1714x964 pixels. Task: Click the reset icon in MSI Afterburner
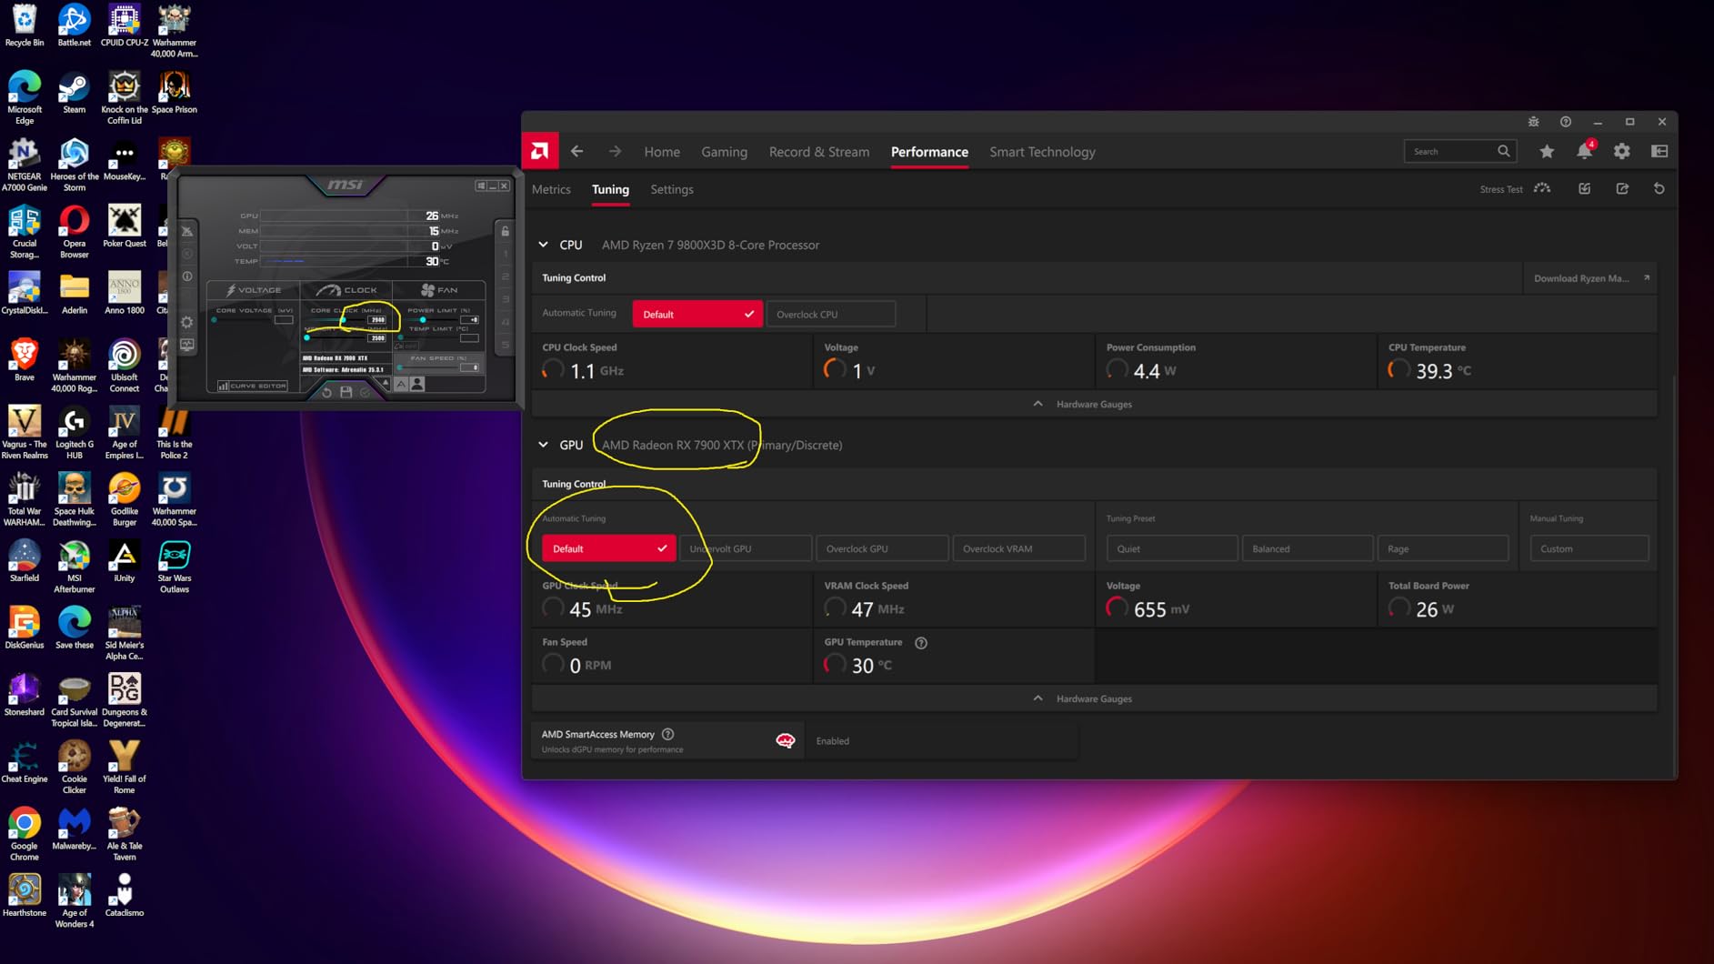click(327, 392)
